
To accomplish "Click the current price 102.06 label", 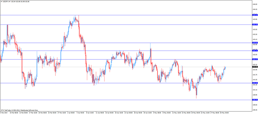I will point(255,67).
